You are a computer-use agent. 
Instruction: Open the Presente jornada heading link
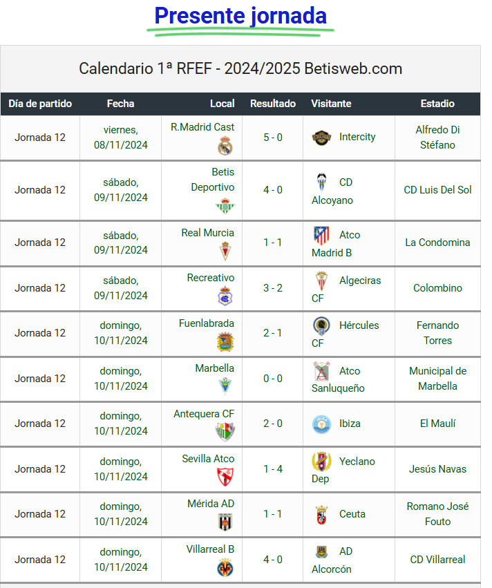pyautogui.click(x=240, y=16)
